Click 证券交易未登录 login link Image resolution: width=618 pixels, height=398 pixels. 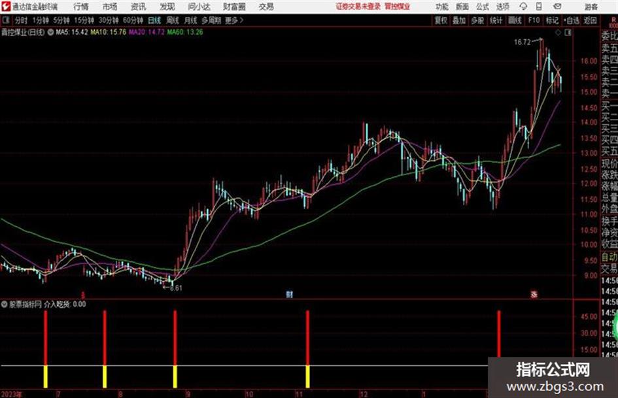coord(358,7)
